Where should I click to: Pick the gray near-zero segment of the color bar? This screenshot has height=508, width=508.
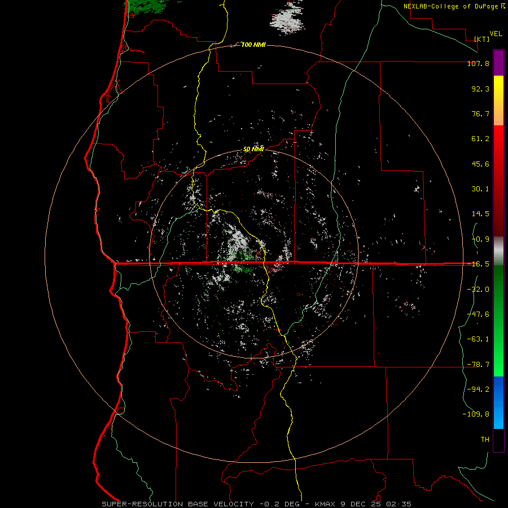(x=498, y=251)
